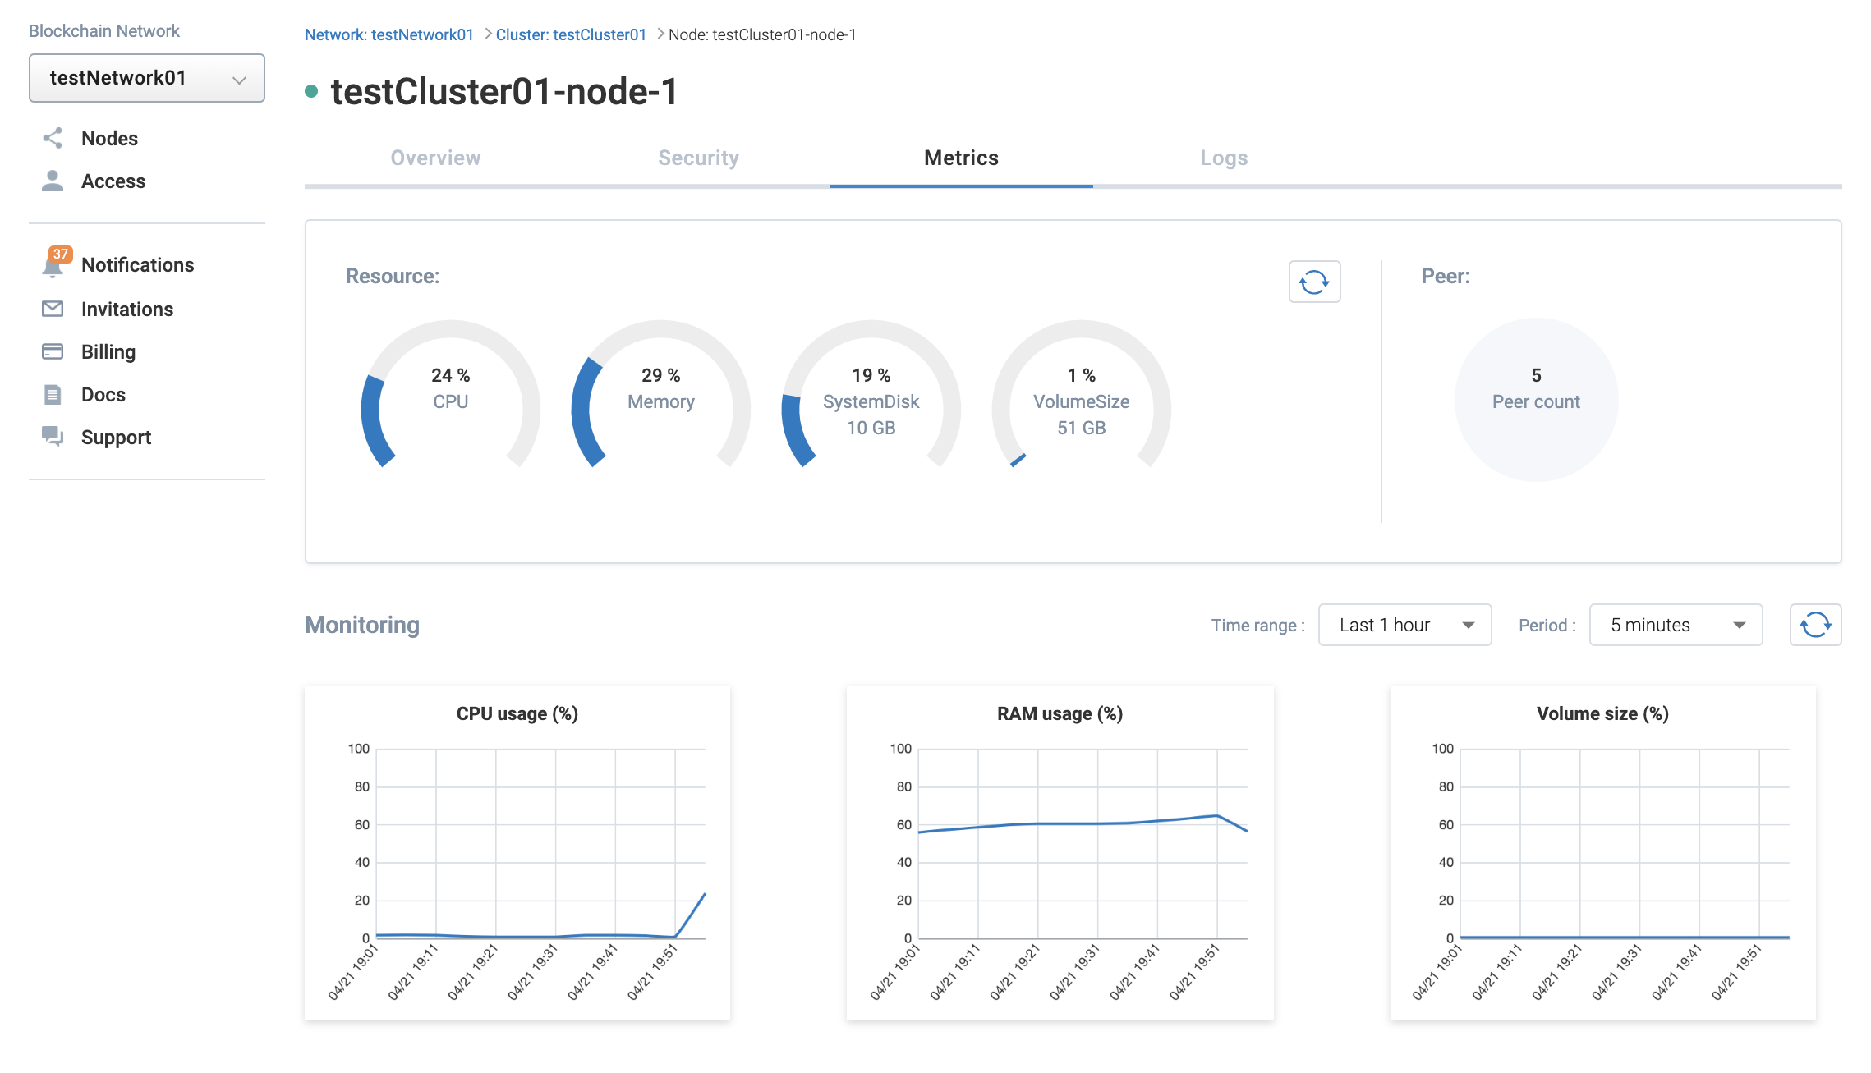The height and width of the screenshot is (1073, 1871).
Task: Click the RAM usage (%) chart
Action: (1060, 854)
